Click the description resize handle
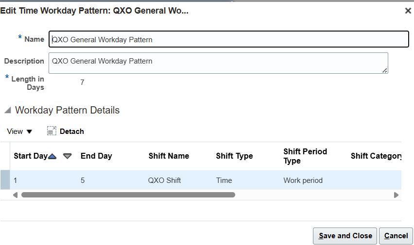The width and height of the screenshot is (414, 245). point(385,70)
